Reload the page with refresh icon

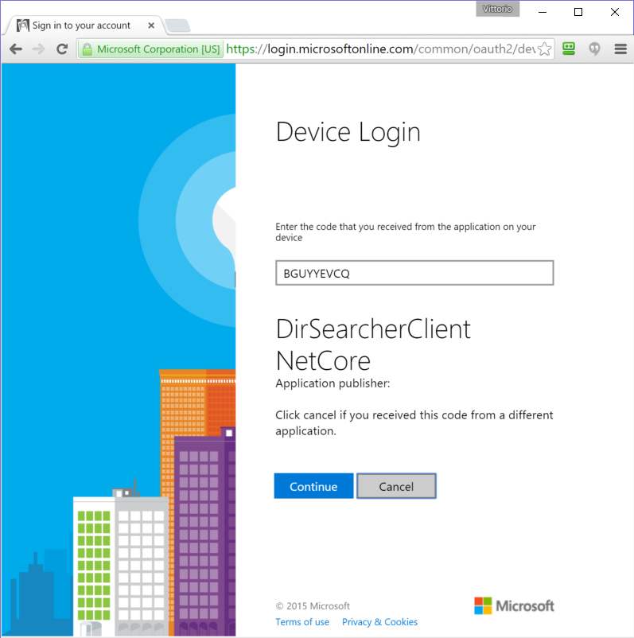click(62, 49)
